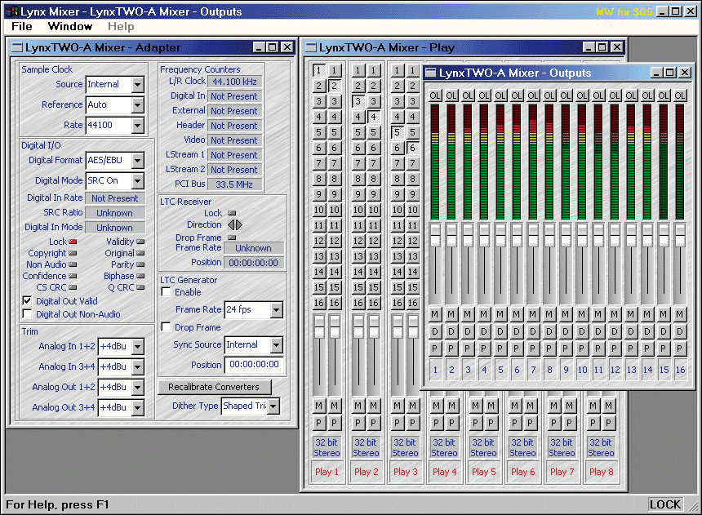Click the D button on output channel 4
The width and height of the screenshot is (702, 515).
coord(484,331)
